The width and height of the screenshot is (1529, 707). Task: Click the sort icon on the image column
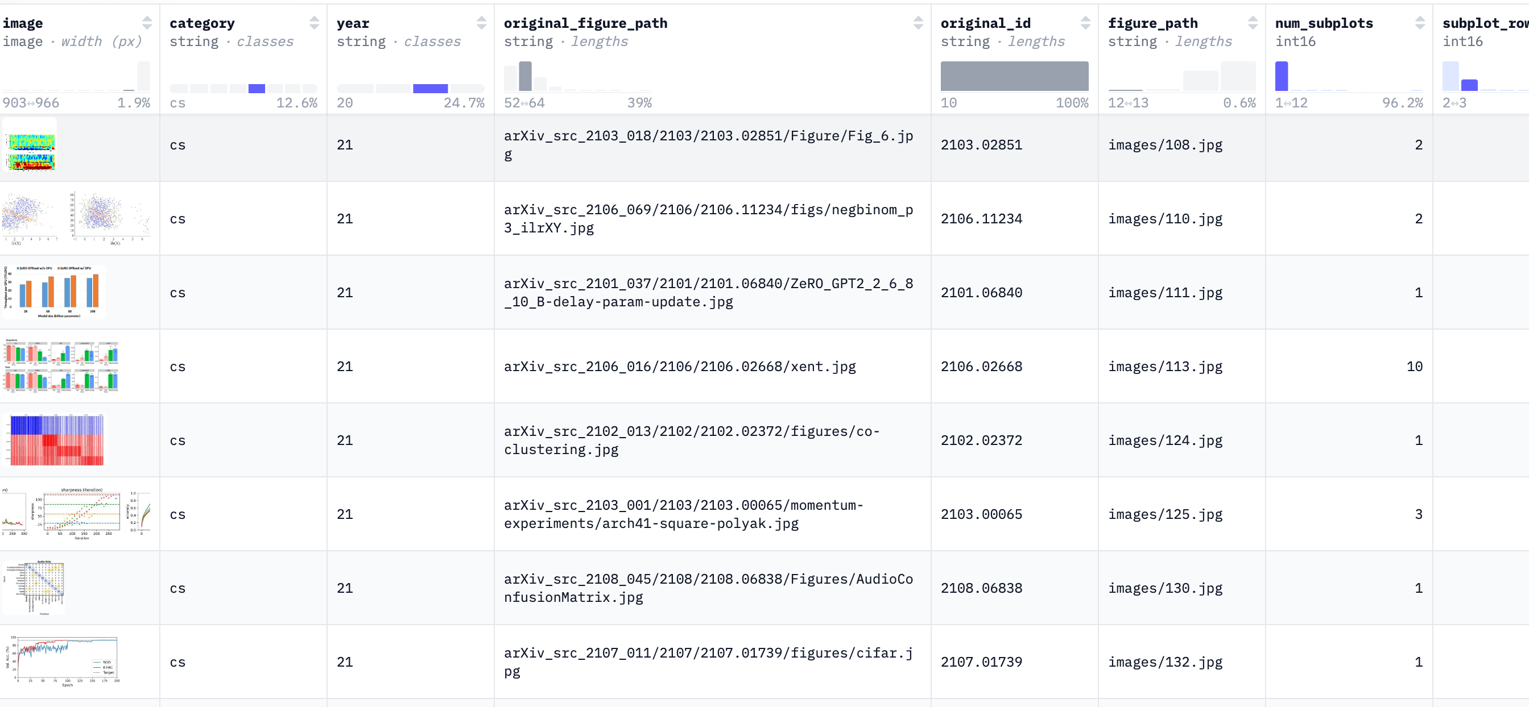[147, 23]
